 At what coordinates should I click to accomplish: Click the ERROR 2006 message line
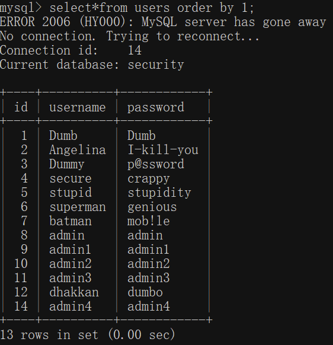click(x=163, y=22)
